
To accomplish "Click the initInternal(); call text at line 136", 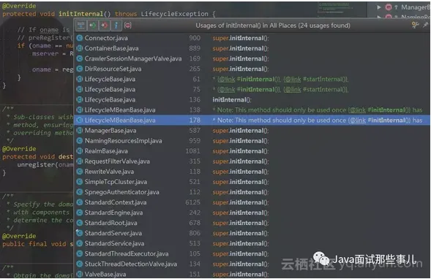I will [232, 100].
